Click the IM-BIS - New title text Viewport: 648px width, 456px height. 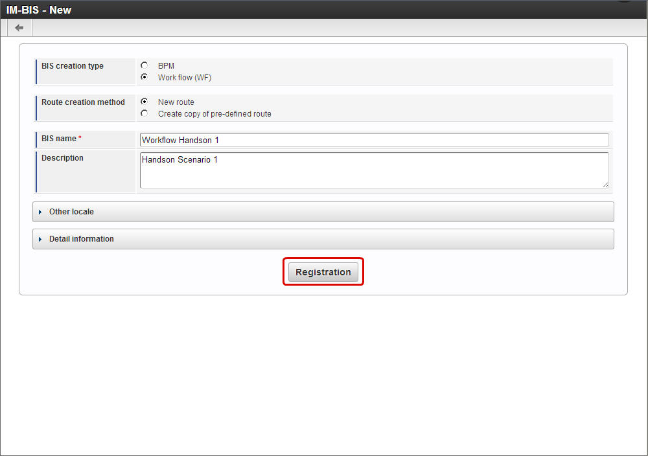39,10
